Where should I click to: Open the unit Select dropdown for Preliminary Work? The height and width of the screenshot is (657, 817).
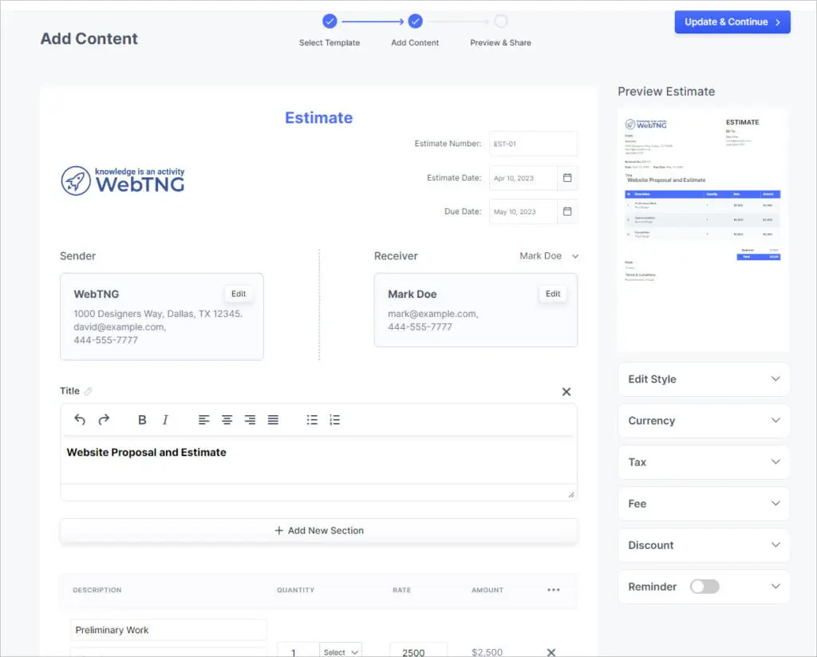tap(340, 651)
